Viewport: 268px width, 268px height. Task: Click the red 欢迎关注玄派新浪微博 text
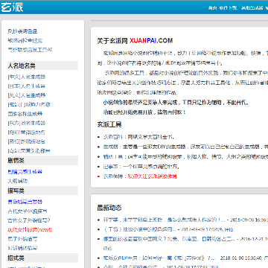click(x=152, y=176)
